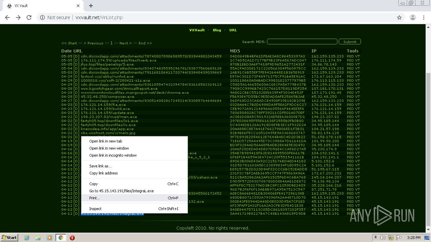Go to the << Start pagination link
Screen dimensions: 431x242
(x=69, y=43)
